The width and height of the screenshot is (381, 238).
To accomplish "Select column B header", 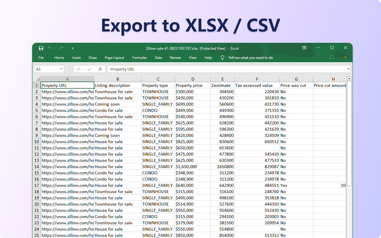I will pos(118,79).
